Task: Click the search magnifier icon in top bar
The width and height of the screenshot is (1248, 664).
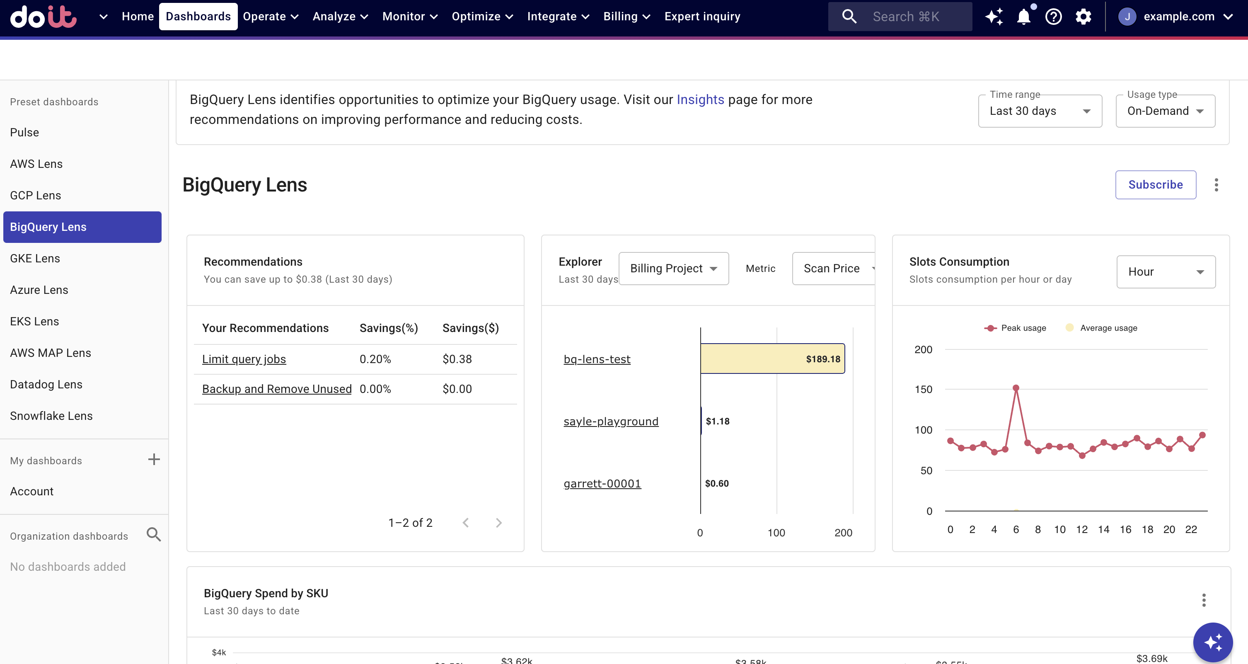Action: [849, 17]
